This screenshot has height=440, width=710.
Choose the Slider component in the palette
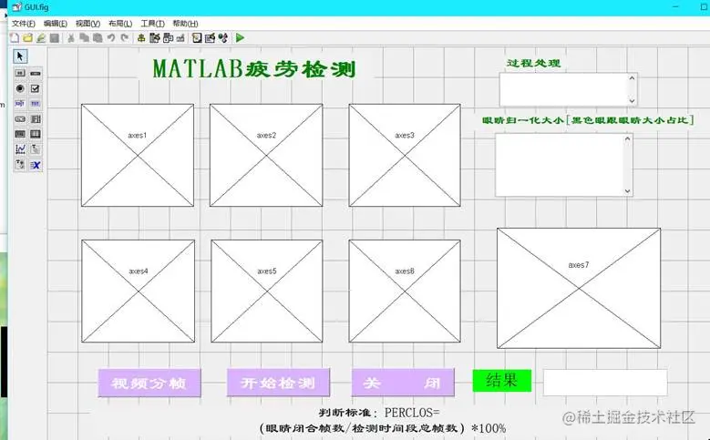click(x=36, y=73)
